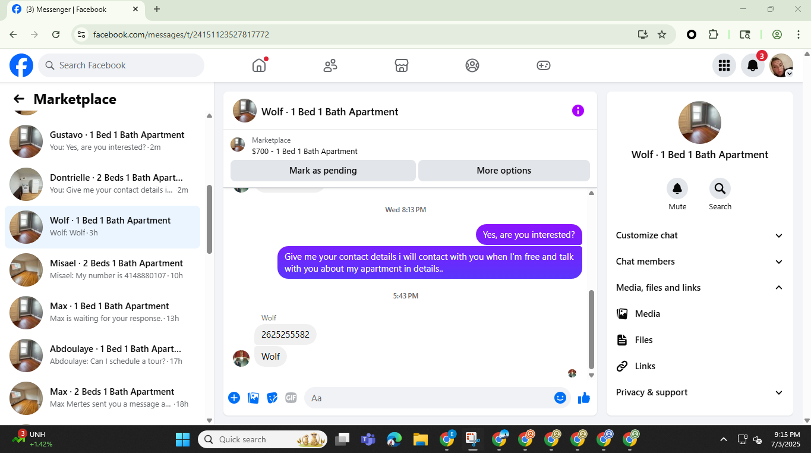Open the Max 2 Beds 1 Bath conversation
The width and height of the screenshot is (811, 453).
pyautogui.click(x=102, y=398)
